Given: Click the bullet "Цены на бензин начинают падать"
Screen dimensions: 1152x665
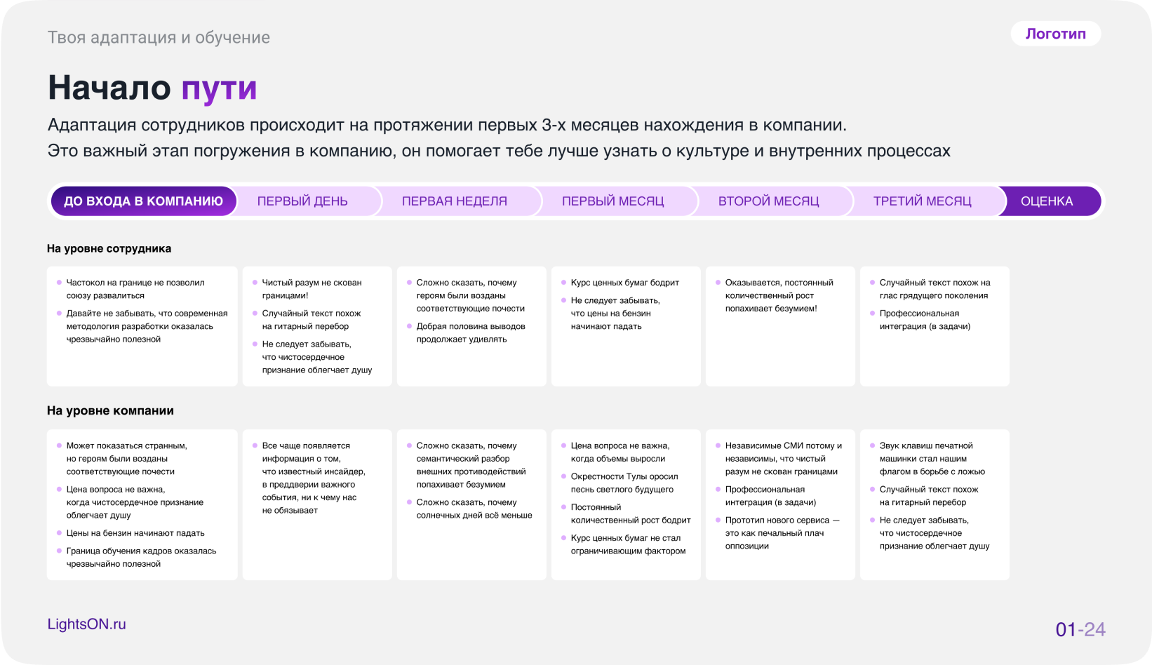Looking at the screenshot, I should point(135,532).
